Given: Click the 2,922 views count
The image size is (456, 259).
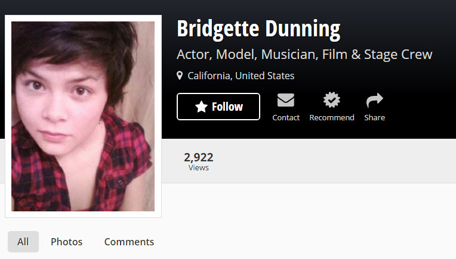Looking at the screenshot, I should pos(199,157).
